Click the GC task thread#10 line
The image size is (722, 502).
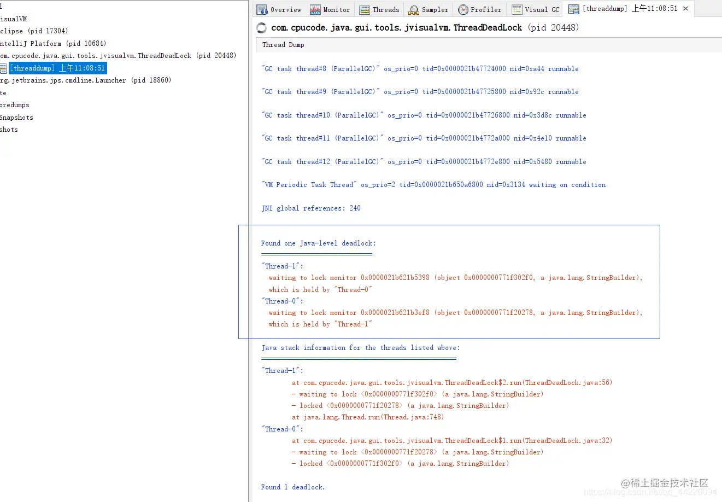pos(424,115)
